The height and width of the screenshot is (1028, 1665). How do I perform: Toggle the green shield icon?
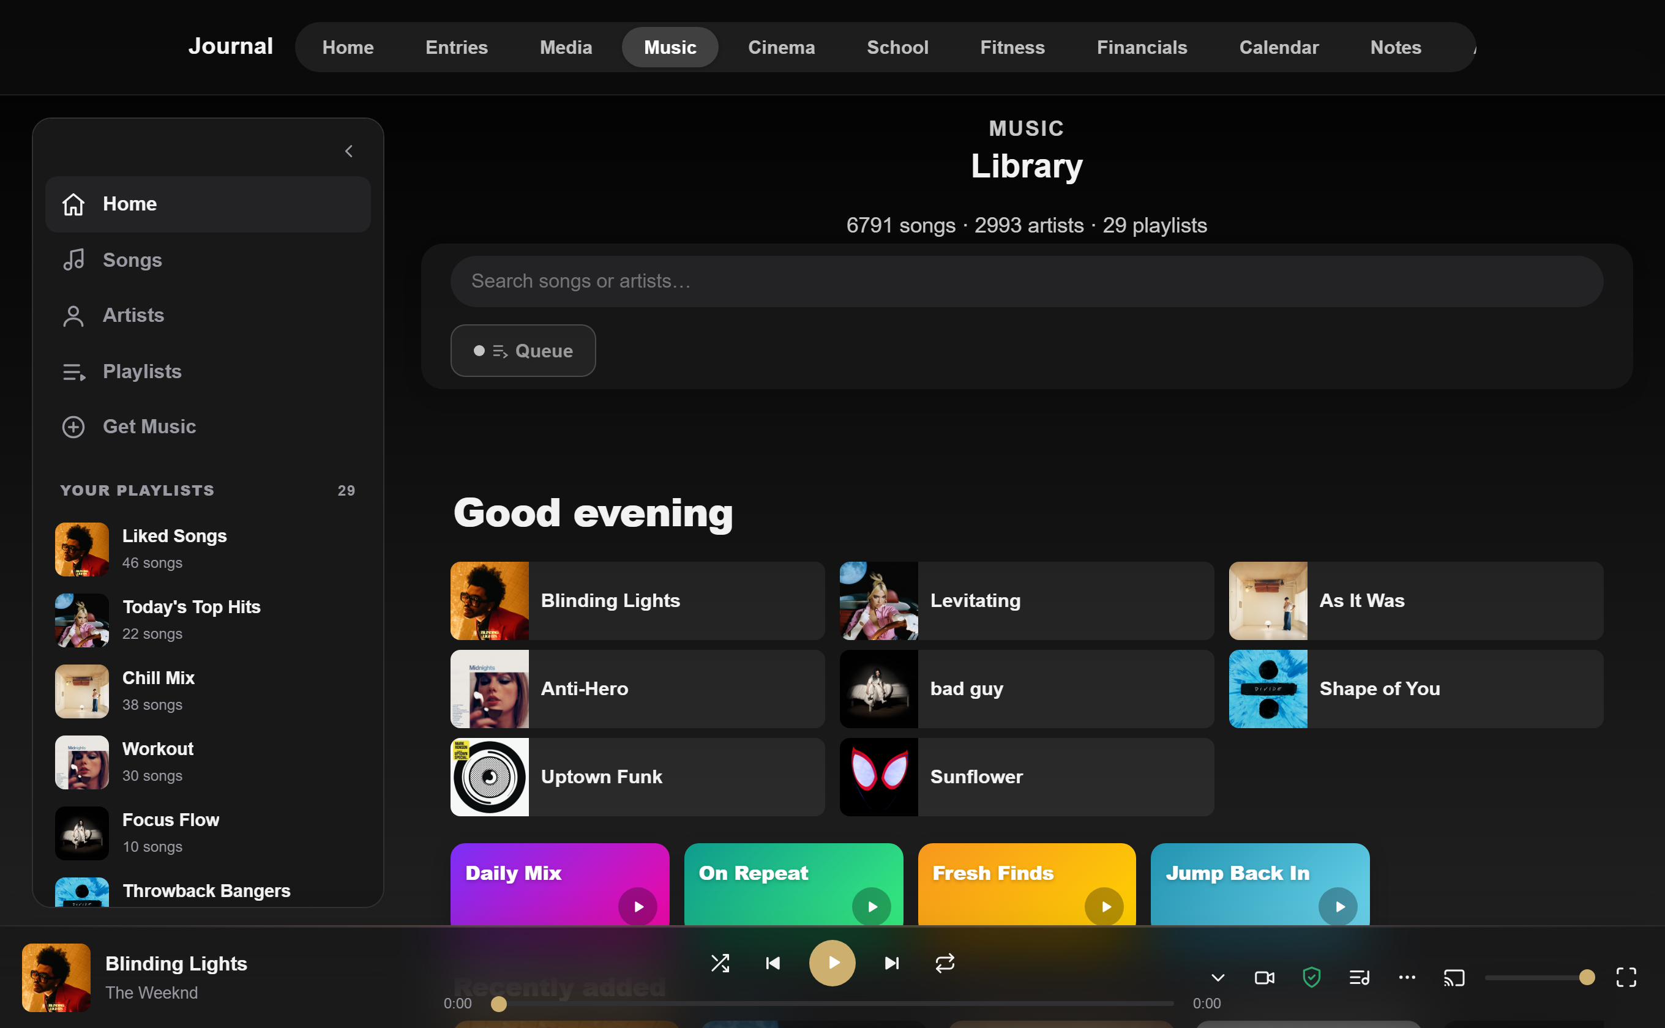1311,978
